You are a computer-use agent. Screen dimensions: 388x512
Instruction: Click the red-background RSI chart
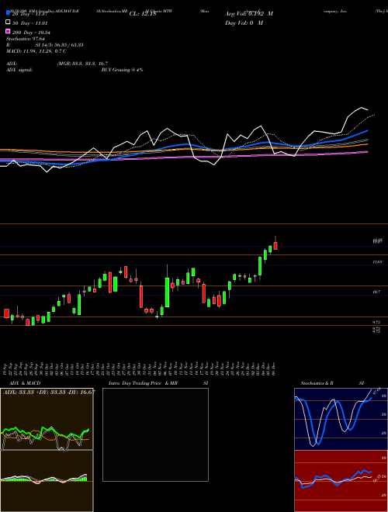341,481
